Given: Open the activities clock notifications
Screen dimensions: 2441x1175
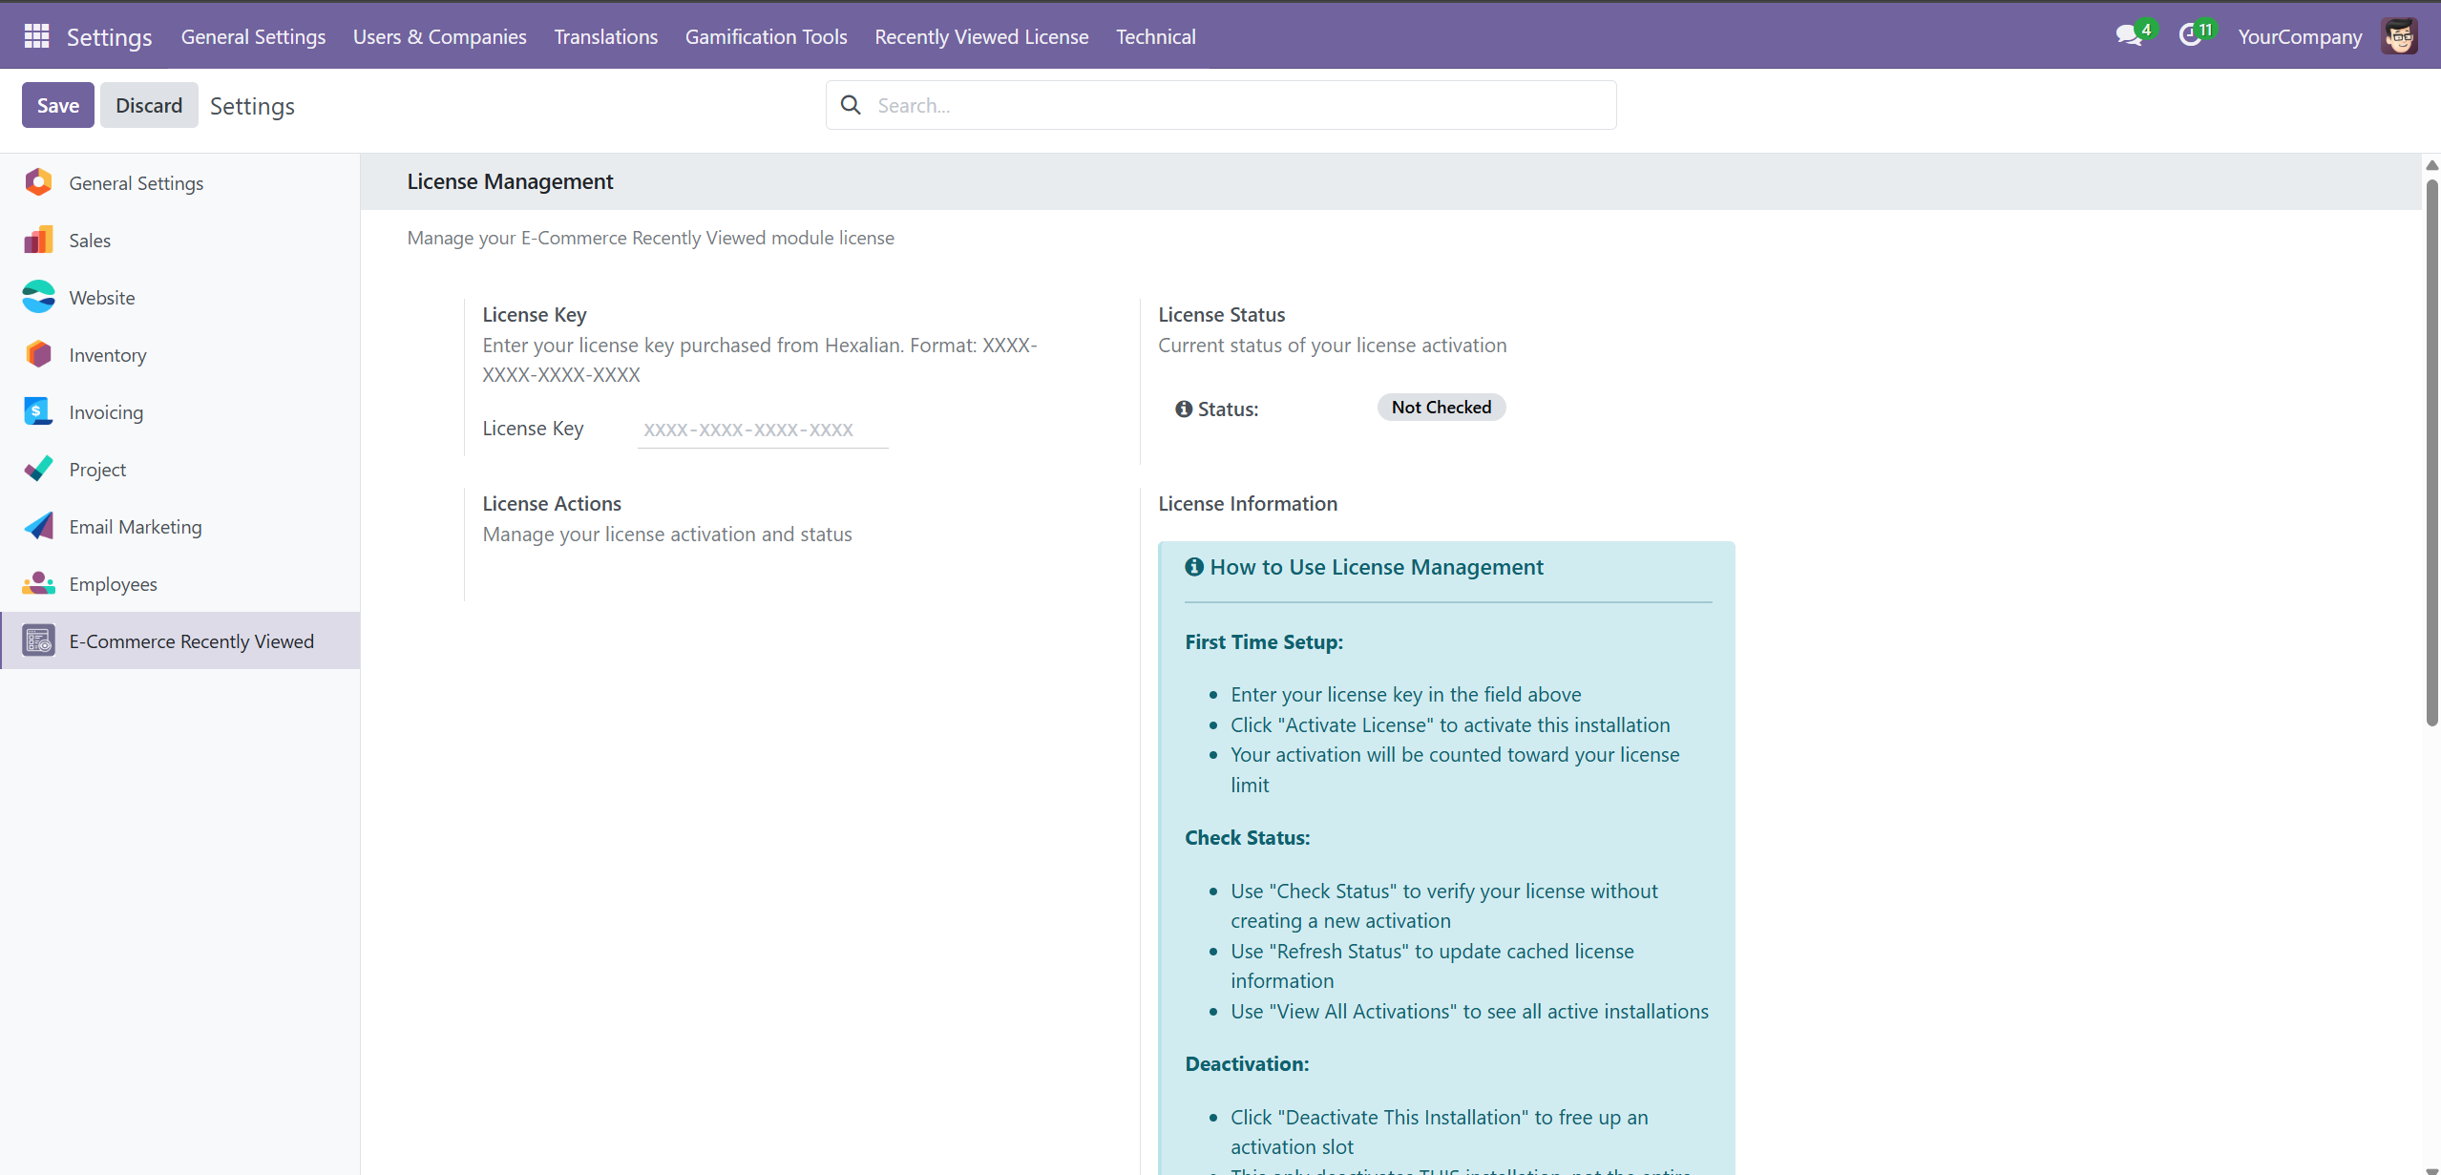Looking at the screenshot, I should tap(2192, 34).
